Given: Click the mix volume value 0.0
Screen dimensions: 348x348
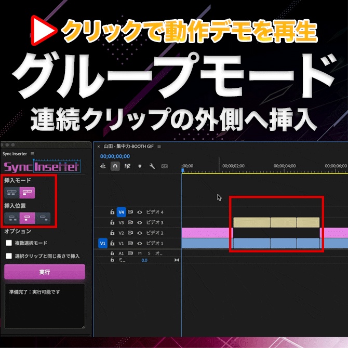Looking at the screenshot, I should pos(144,260).
